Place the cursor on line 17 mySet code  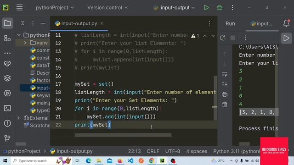click(x=94, y=84)
